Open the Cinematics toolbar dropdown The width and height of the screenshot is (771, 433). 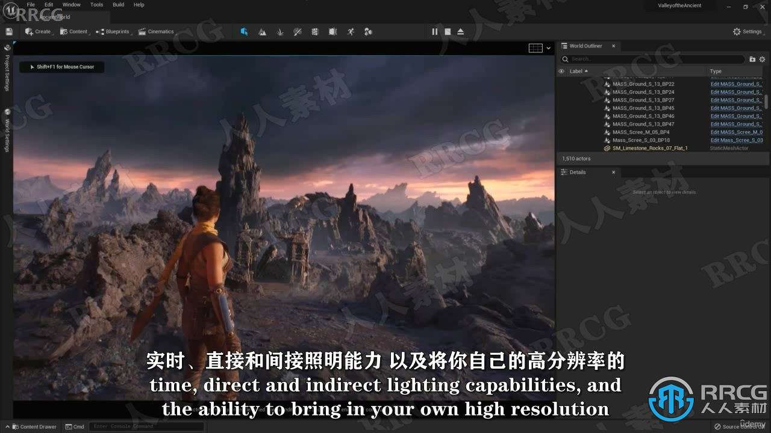click(156, 31)
